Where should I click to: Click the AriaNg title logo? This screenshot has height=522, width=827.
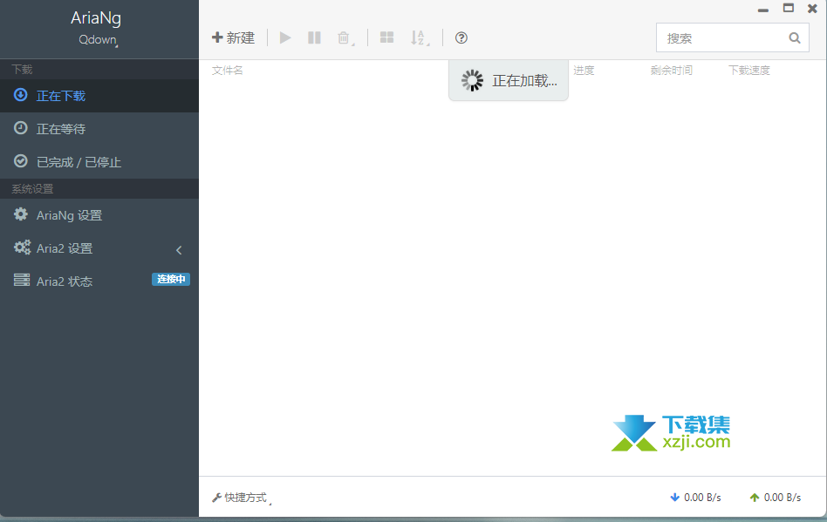[x=96, y=18]
